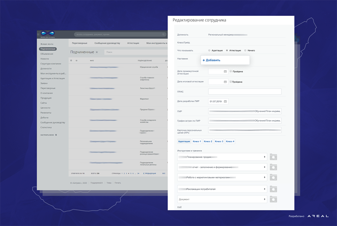Expand the отчет - заполнение и формирование dropdown
This screenshot has width=337, height=226.
(222, 167)
